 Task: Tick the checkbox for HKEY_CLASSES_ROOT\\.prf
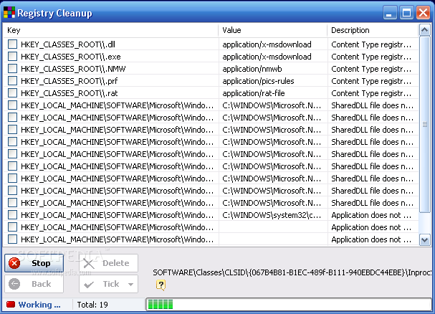[12, 81]
